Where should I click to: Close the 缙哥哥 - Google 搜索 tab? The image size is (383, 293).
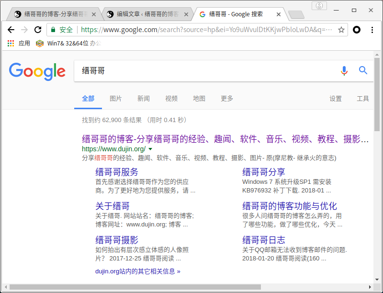pyautogui.click(x=279, y=14)
